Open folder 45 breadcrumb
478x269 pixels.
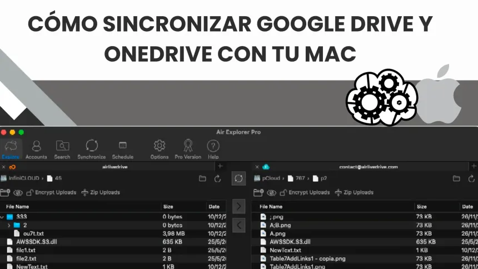click(54, 178)
